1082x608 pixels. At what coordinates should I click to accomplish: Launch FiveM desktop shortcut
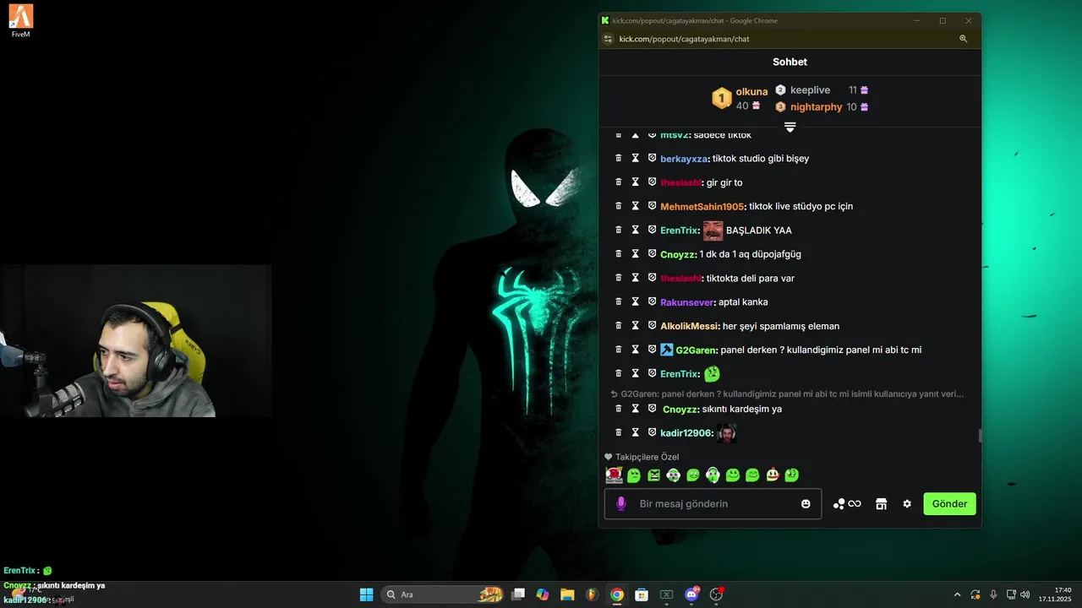(x=22, y=20)
